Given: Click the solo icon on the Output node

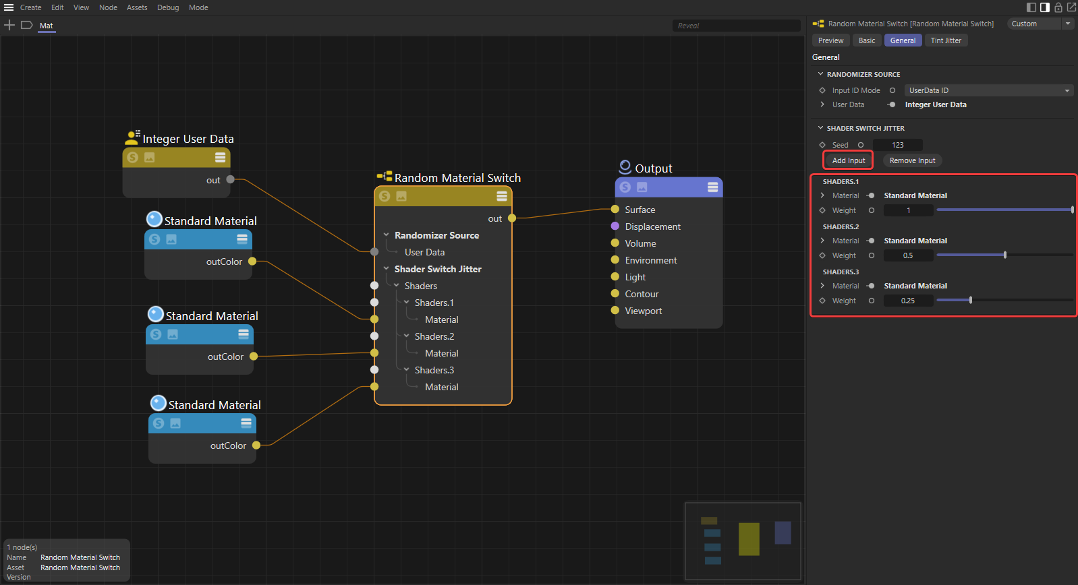Looking at the screenshot, I should coord(625,187).
